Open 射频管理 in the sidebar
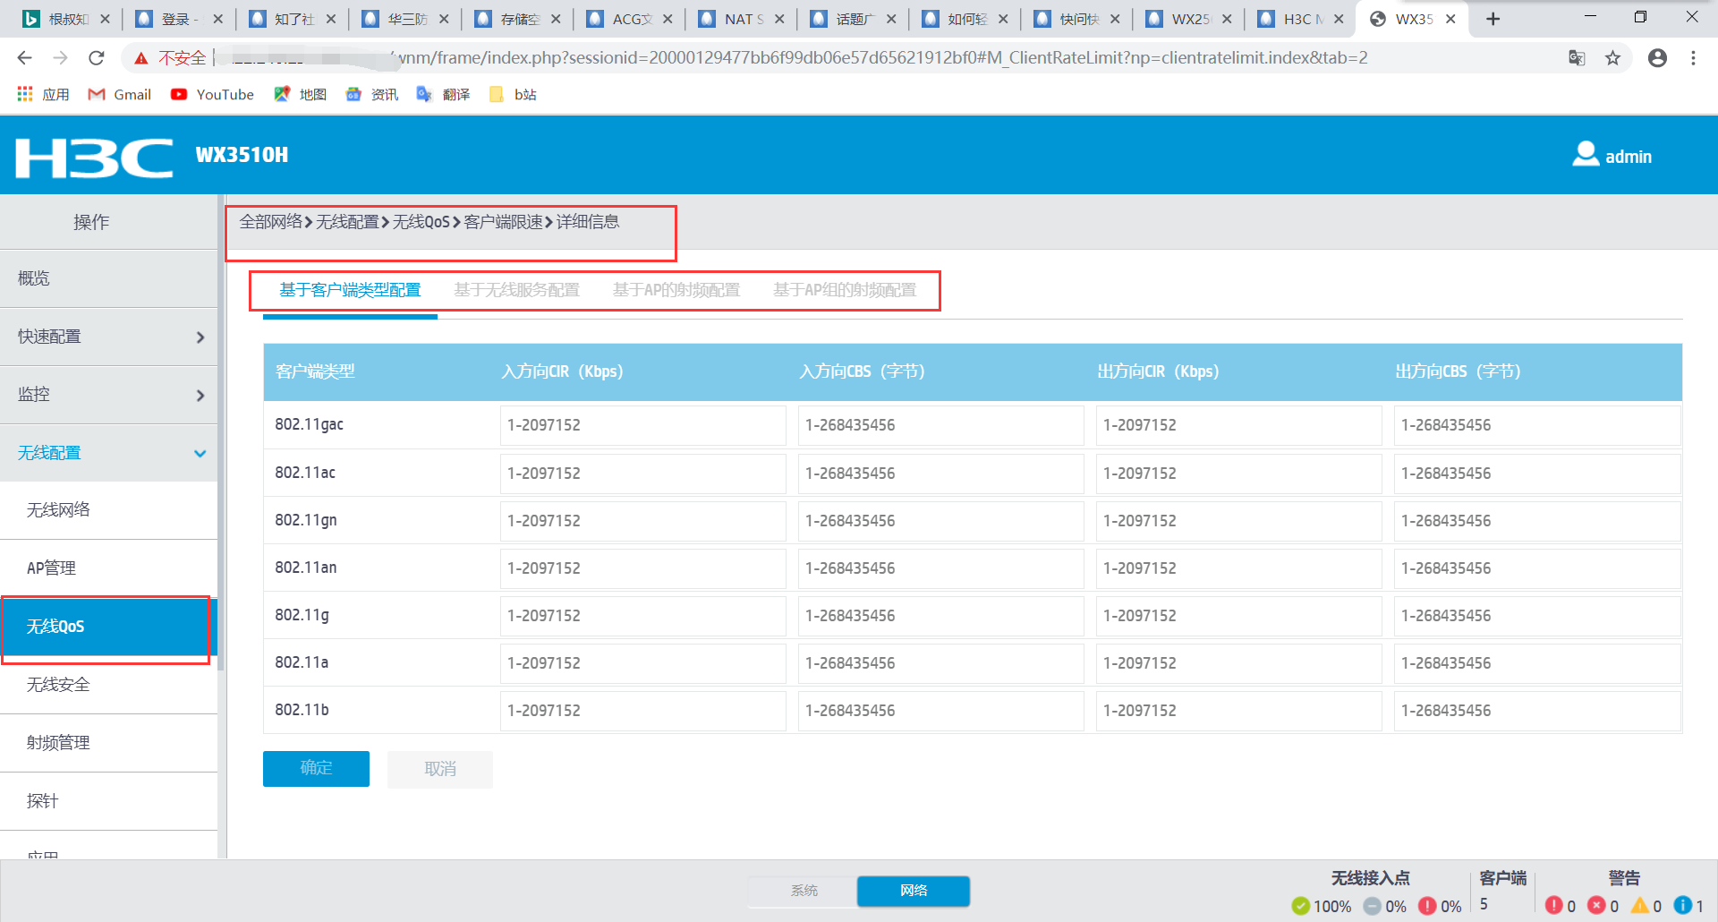The image size is (1718, 922). (109, 743)
